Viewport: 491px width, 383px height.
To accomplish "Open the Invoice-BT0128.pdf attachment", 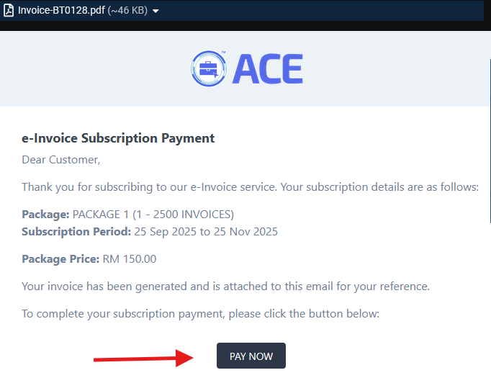I will click(x=60, y=11).
